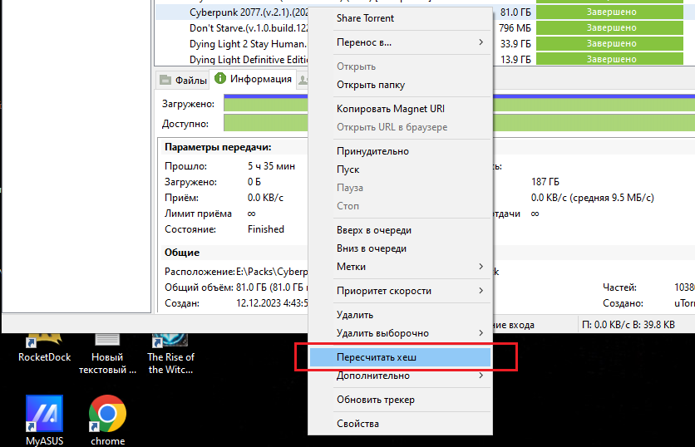The height and width of the screenshot is (447, 695).
Task: Expand the Удалить выборочно submenu
Action: click(400, 333)
